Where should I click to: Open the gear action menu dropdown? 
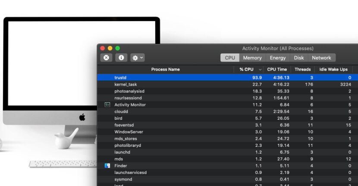(138, 58)
